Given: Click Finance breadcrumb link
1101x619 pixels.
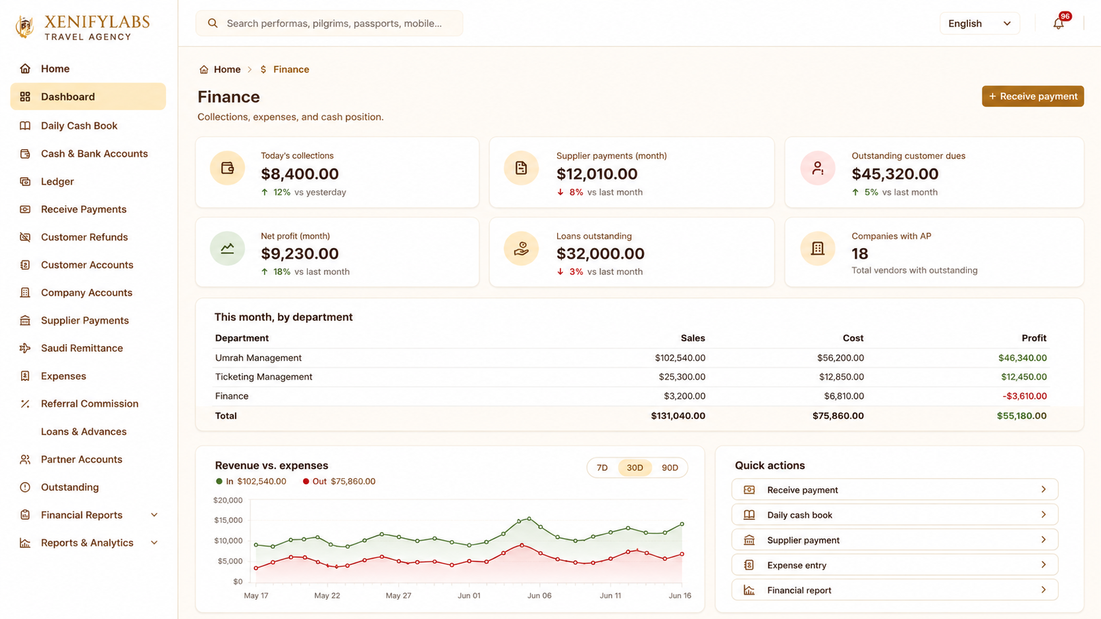Looking at the screenshot, I should [291, 70].
